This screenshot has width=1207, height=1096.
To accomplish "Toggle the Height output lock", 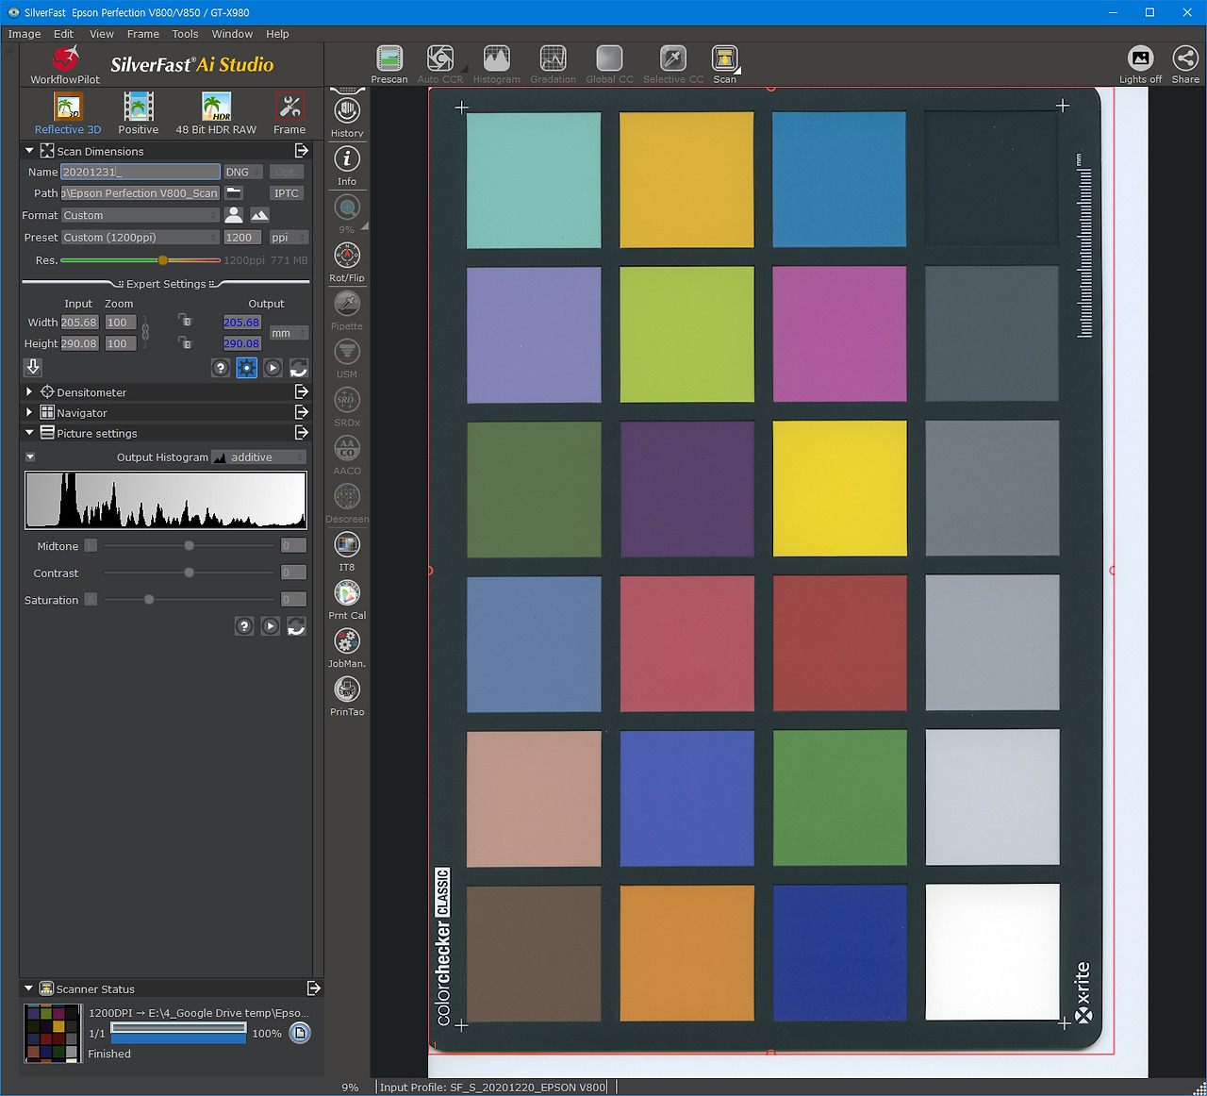I will [x=185, y=342].
